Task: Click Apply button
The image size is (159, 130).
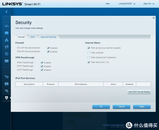Action: pyautogui.click(x=142, y=107)
